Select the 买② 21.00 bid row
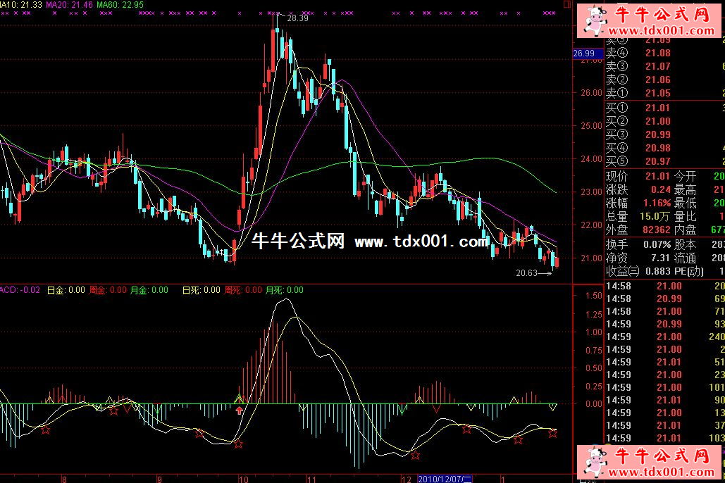Viewport: 725px width, 483px height. (665, 122)
